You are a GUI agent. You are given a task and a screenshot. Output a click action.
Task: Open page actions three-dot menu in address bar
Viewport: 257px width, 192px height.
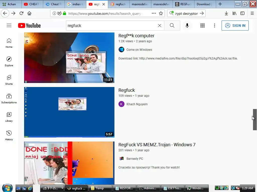click(154, 13)
